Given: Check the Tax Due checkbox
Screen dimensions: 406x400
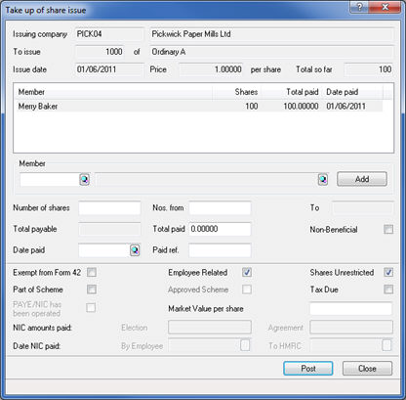Looking at the screenshot, I should pyautogui.click(x=388, y=289).
